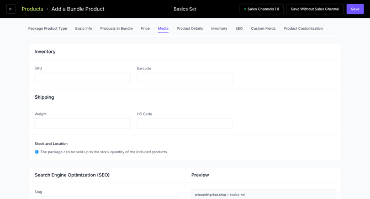This screenshot has width=370, height=199.
Task: Select the Products in Bundle tab
Action: pyautogui.click(x=117, y=29)
